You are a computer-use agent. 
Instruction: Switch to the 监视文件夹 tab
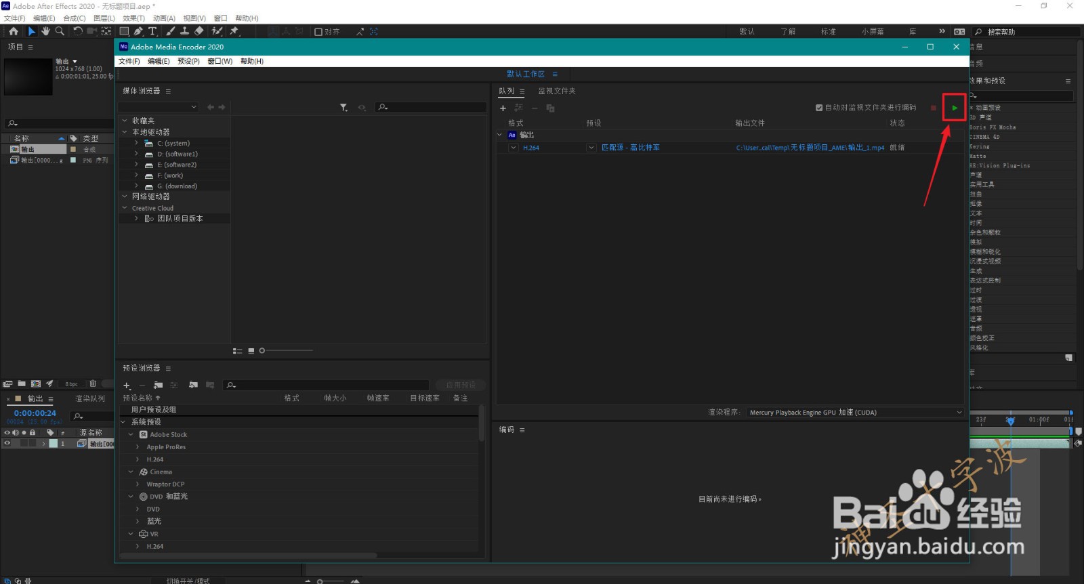click(x=557, y=91)
